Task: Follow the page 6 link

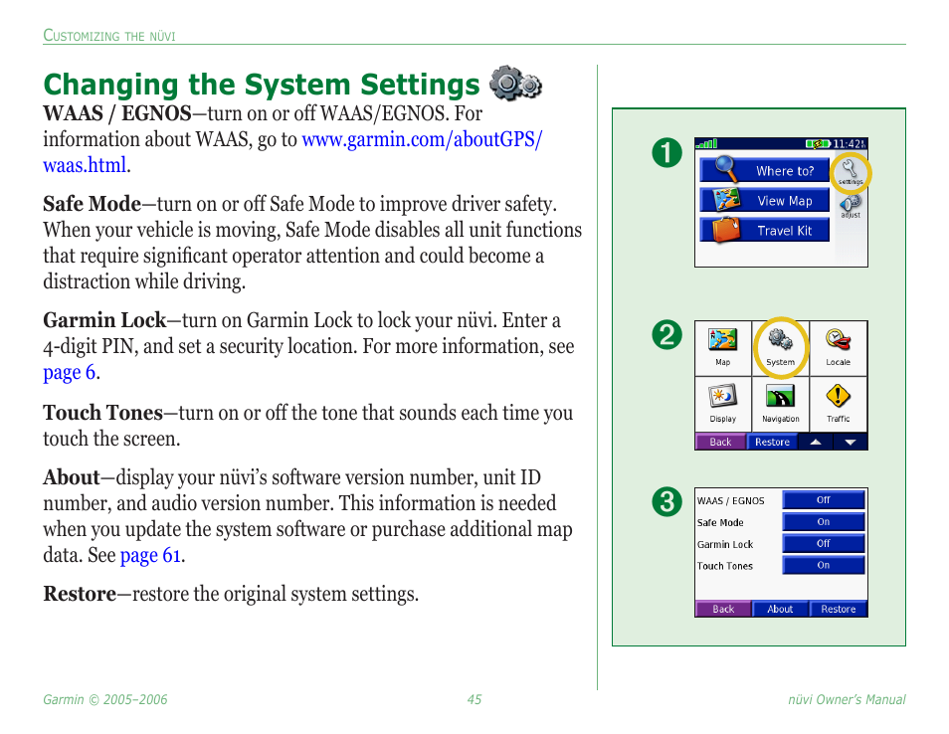Action: point(69,372)
